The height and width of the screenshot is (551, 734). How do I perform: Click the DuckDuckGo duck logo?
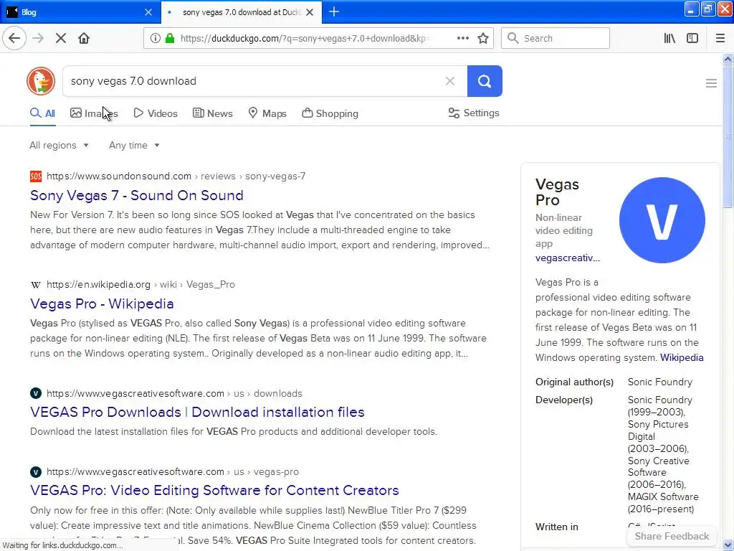tap(41, 81)
